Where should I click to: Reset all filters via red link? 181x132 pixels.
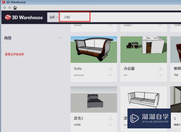pyautogui.click(x=14, y=54)
